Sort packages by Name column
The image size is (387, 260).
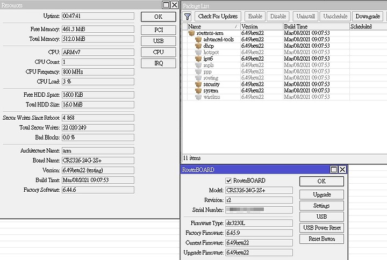(214, 26)
